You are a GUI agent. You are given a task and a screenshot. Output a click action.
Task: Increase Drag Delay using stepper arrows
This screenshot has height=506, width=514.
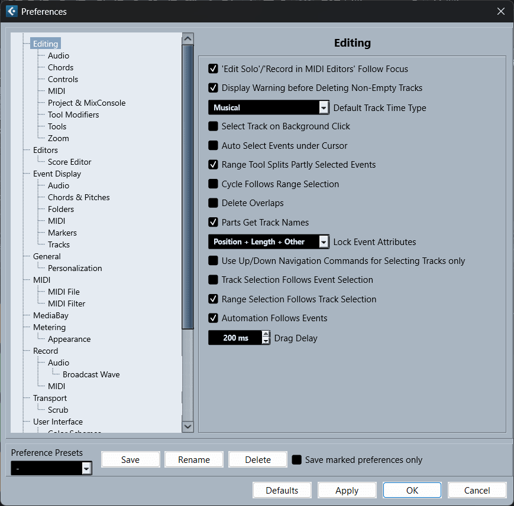point(266,335)
